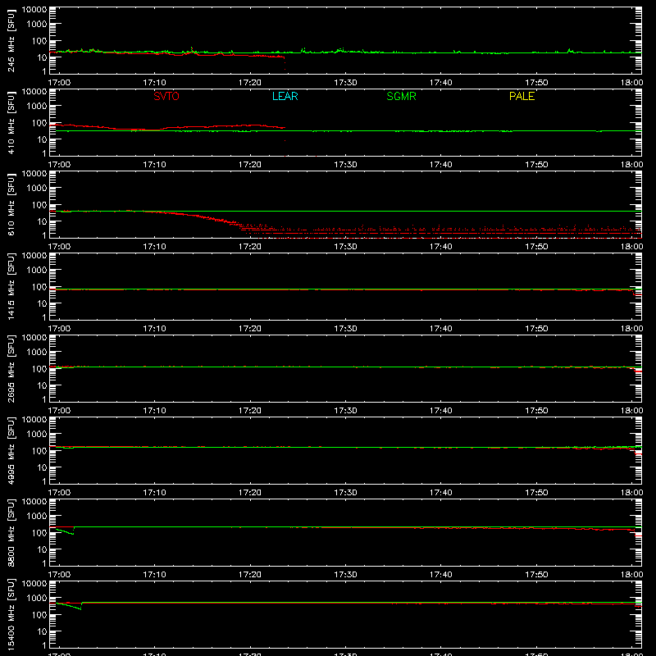Click the 100 y-axis value of the 15400 MHz plot

pos(39,614)
